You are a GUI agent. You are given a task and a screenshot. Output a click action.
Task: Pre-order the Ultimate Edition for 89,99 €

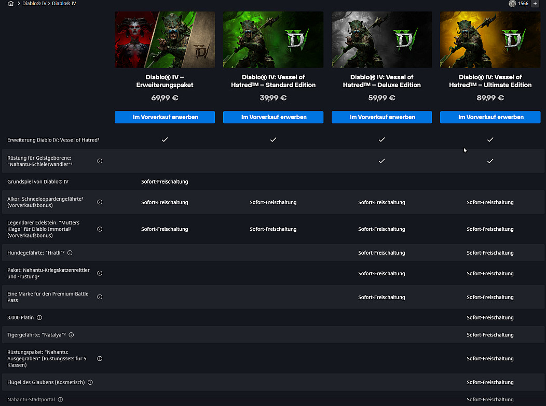tap(490, 117)
